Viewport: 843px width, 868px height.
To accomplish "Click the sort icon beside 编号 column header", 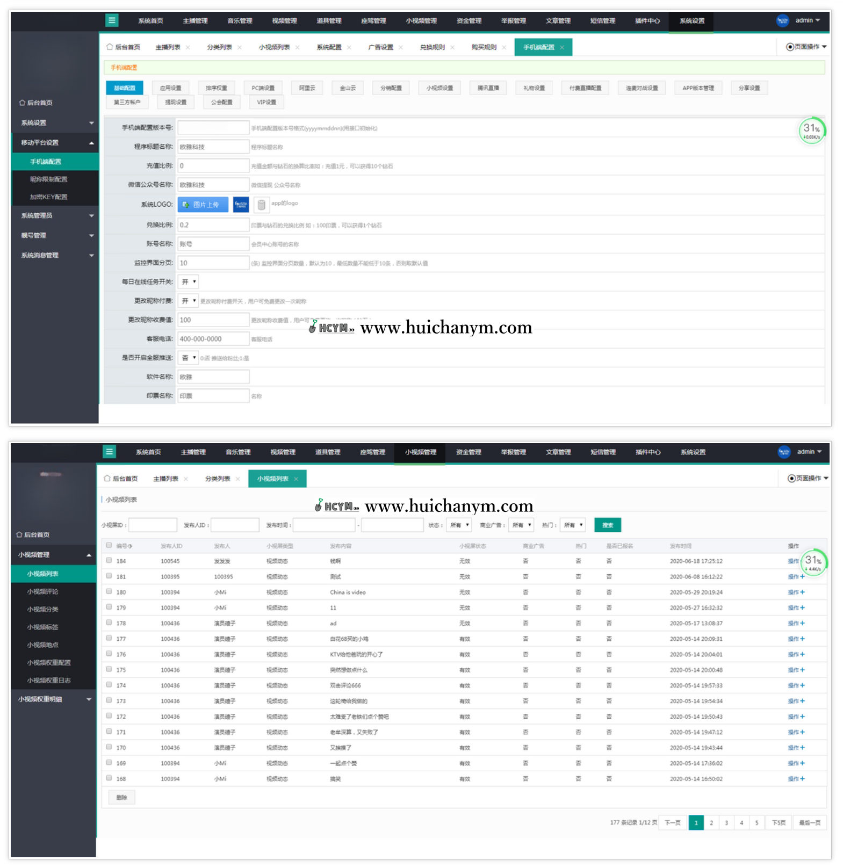I will point(130,546).
